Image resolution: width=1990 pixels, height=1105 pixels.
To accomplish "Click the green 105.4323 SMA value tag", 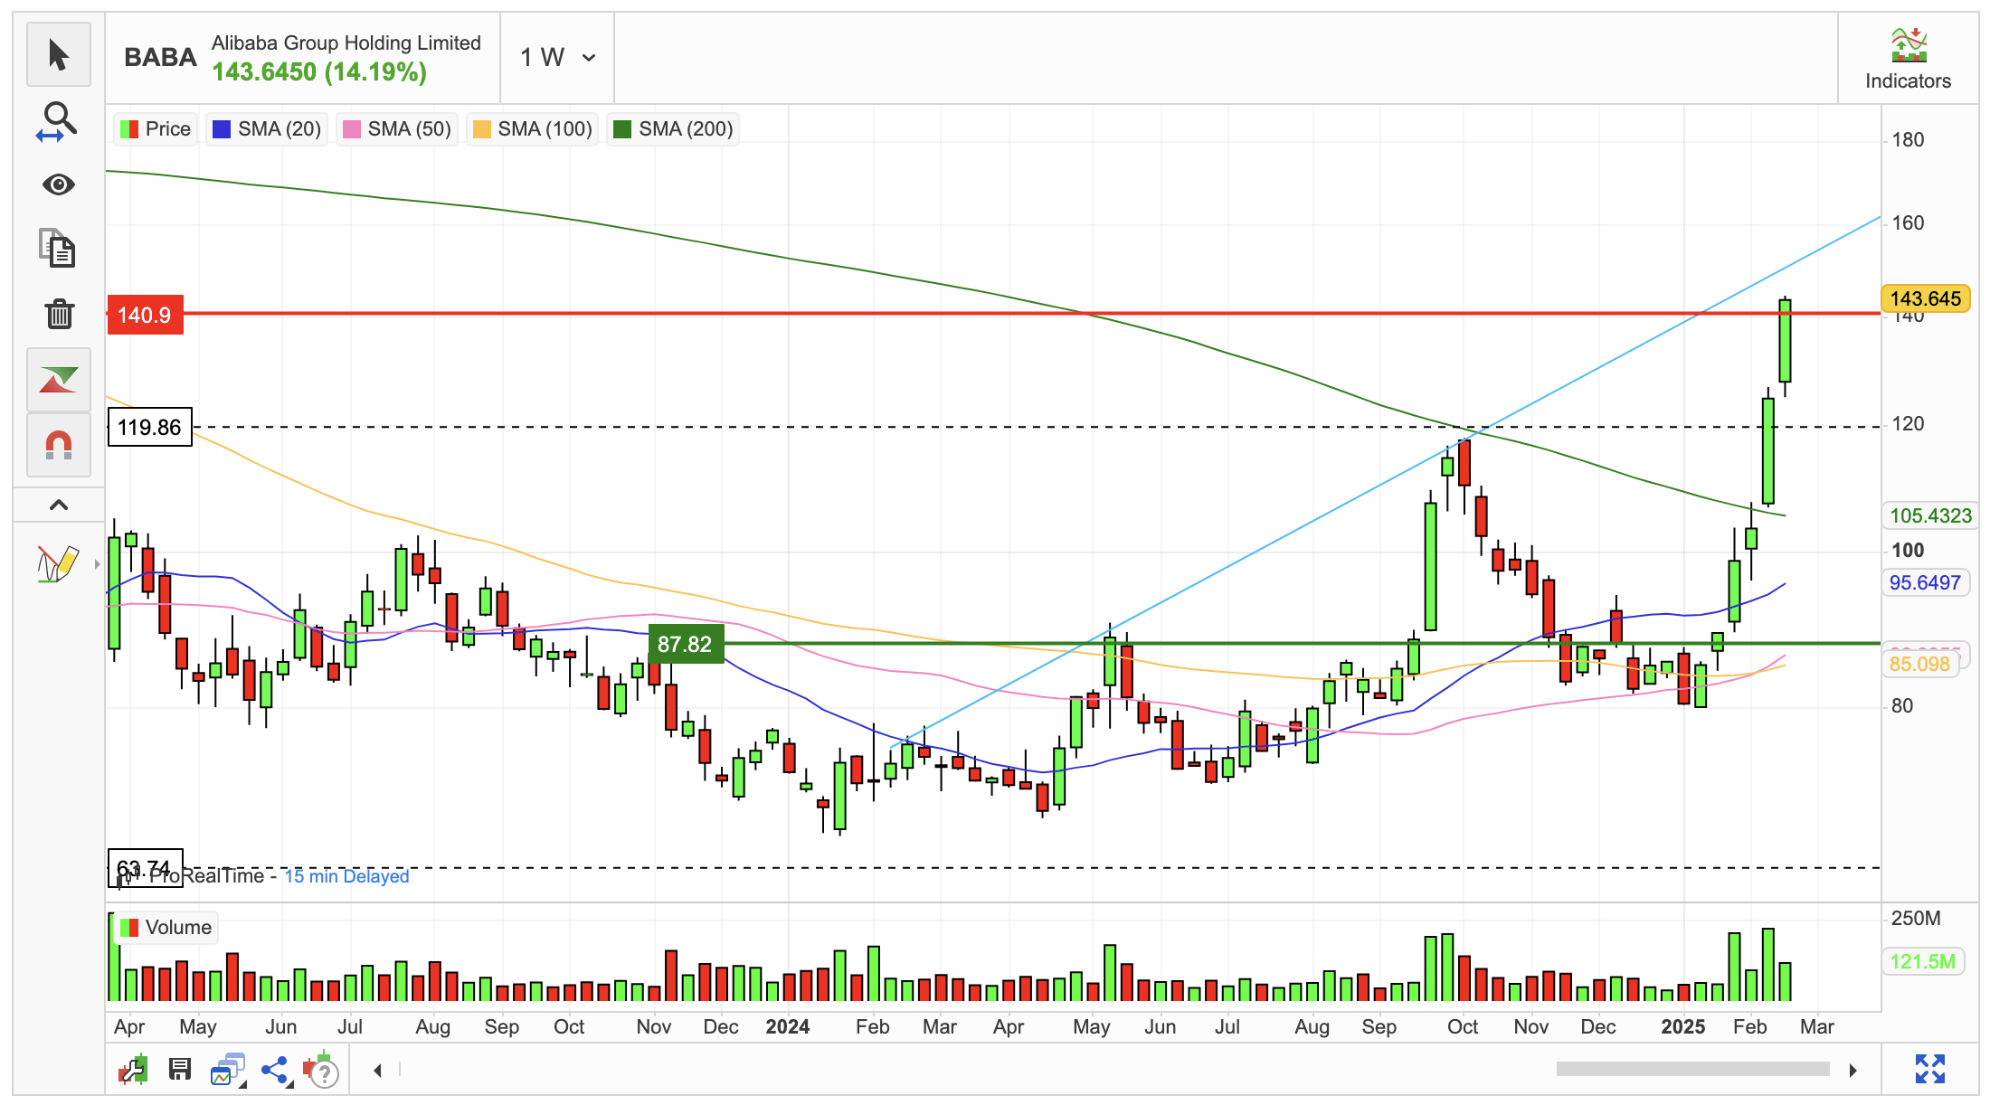I will (x=1930, y=515).
